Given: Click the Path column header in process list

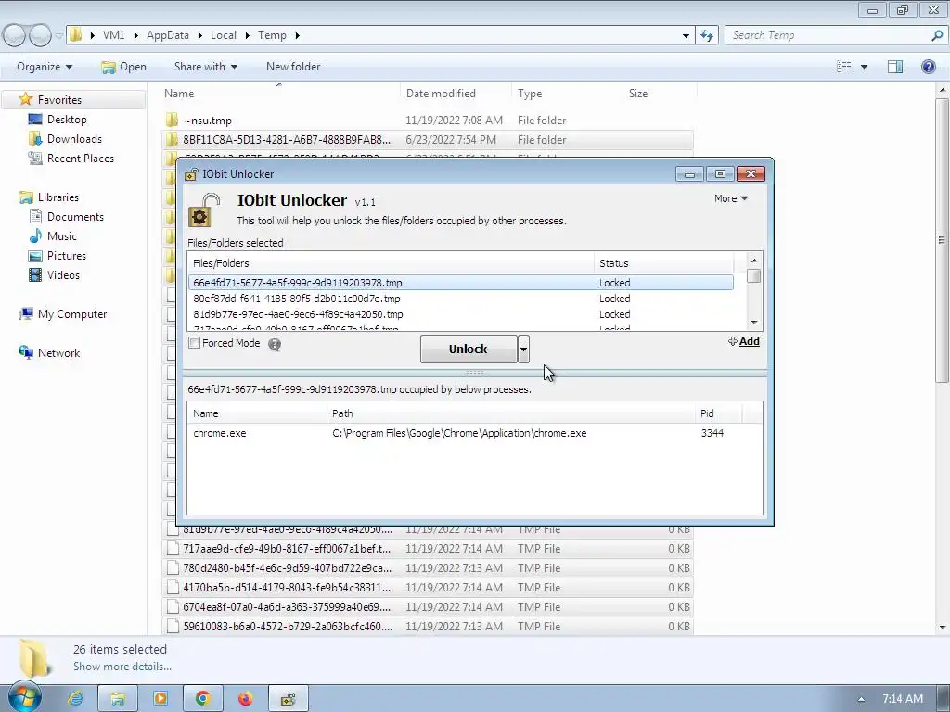Looking at the screenshot, I should pyautogui.click(x=511, y=413).
